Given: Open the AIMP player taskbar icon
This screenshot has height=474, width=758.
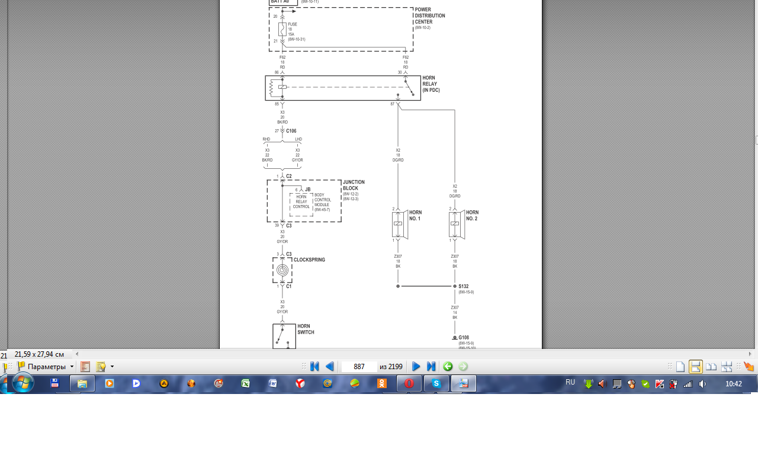Looking at the screenshot, I should (164, 383).
